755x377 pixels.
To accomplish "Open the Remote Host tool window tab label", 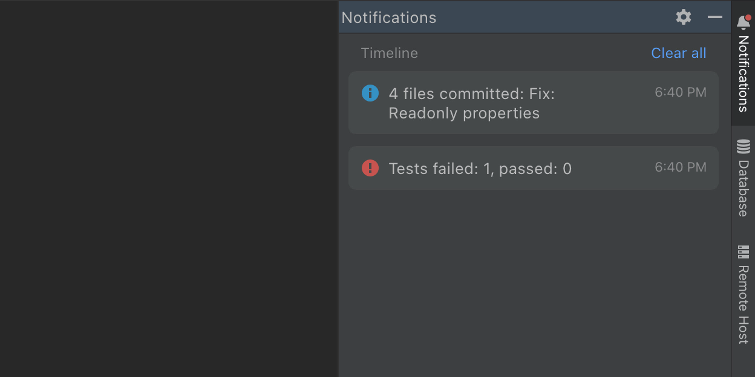I will (x=744, y=304).
